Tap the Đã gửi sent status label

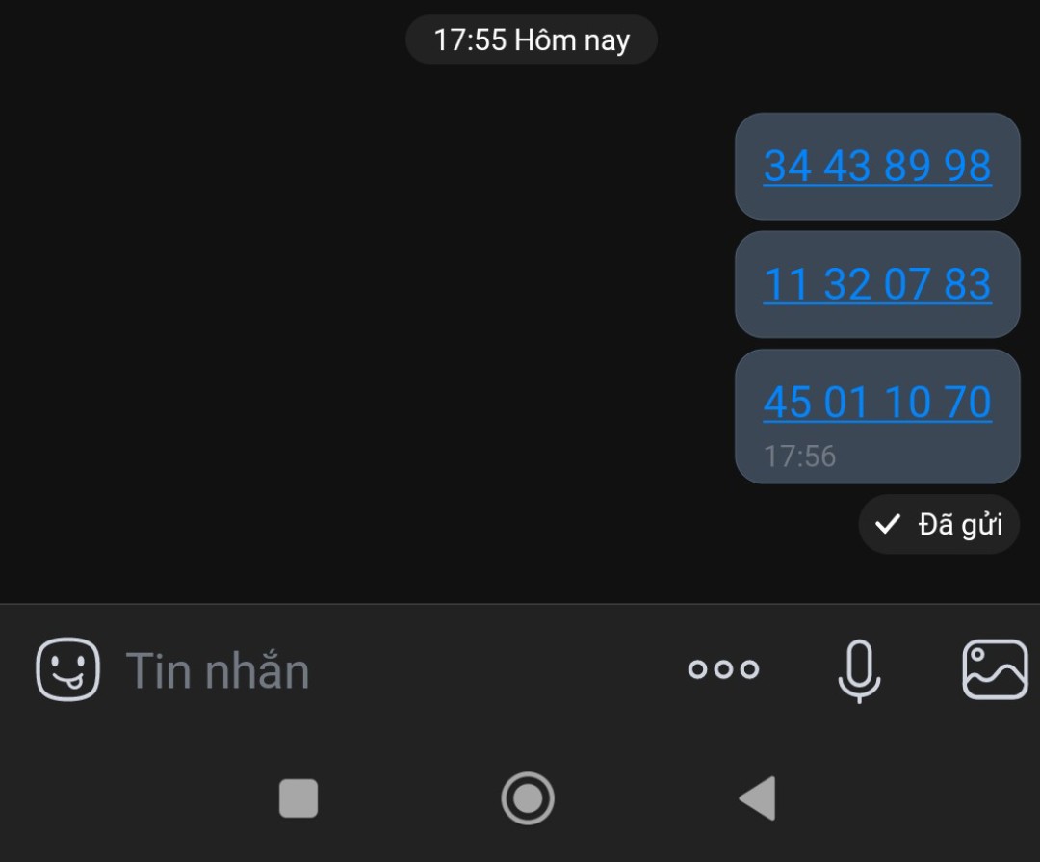pyautogui.click(x=960, y=524)
